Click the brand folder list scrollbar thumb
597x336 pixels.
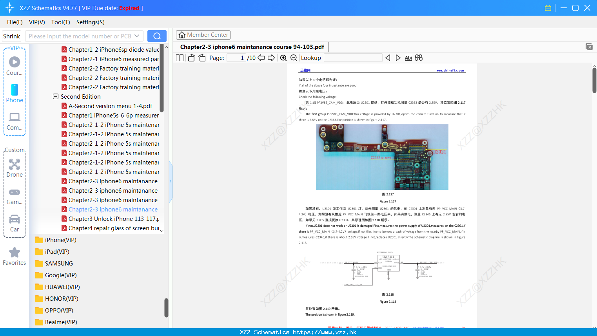166,308
